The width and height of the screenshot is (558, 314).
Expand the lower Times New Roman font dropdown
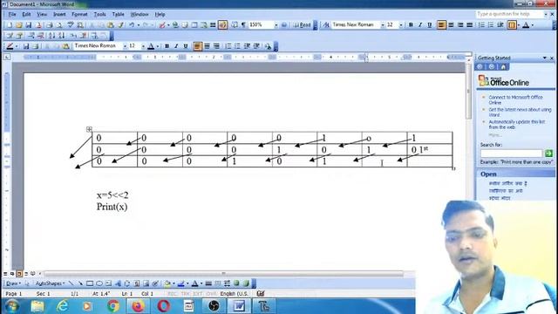pyautogui.click(x=125, y=46)
